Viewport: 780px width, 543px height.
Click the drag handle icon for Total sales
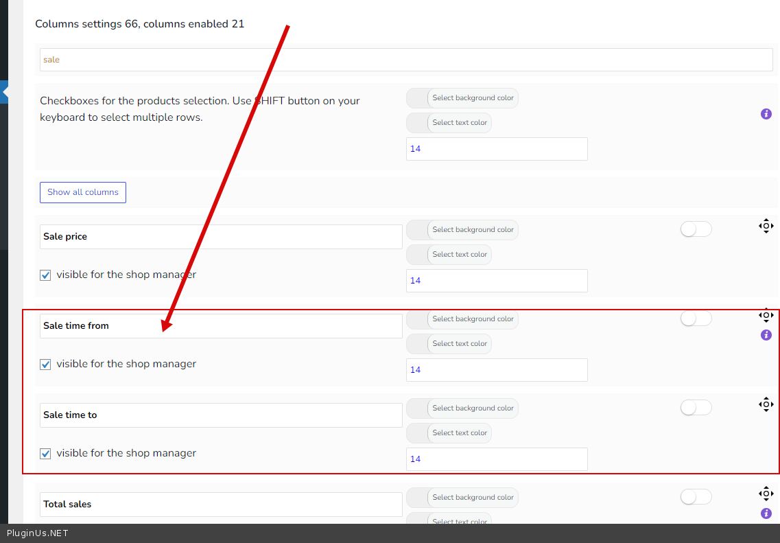(x=766, y=494)
